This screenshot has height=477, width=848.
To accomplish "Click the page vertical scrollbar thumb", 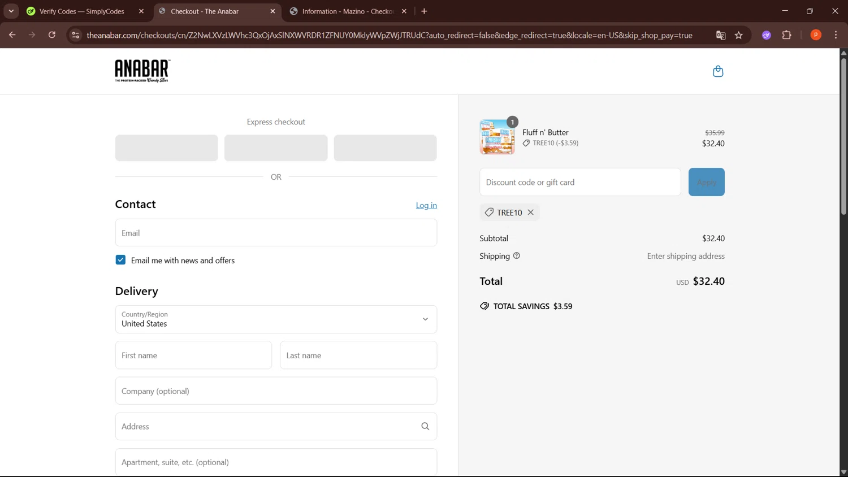I will coord(843,136).
